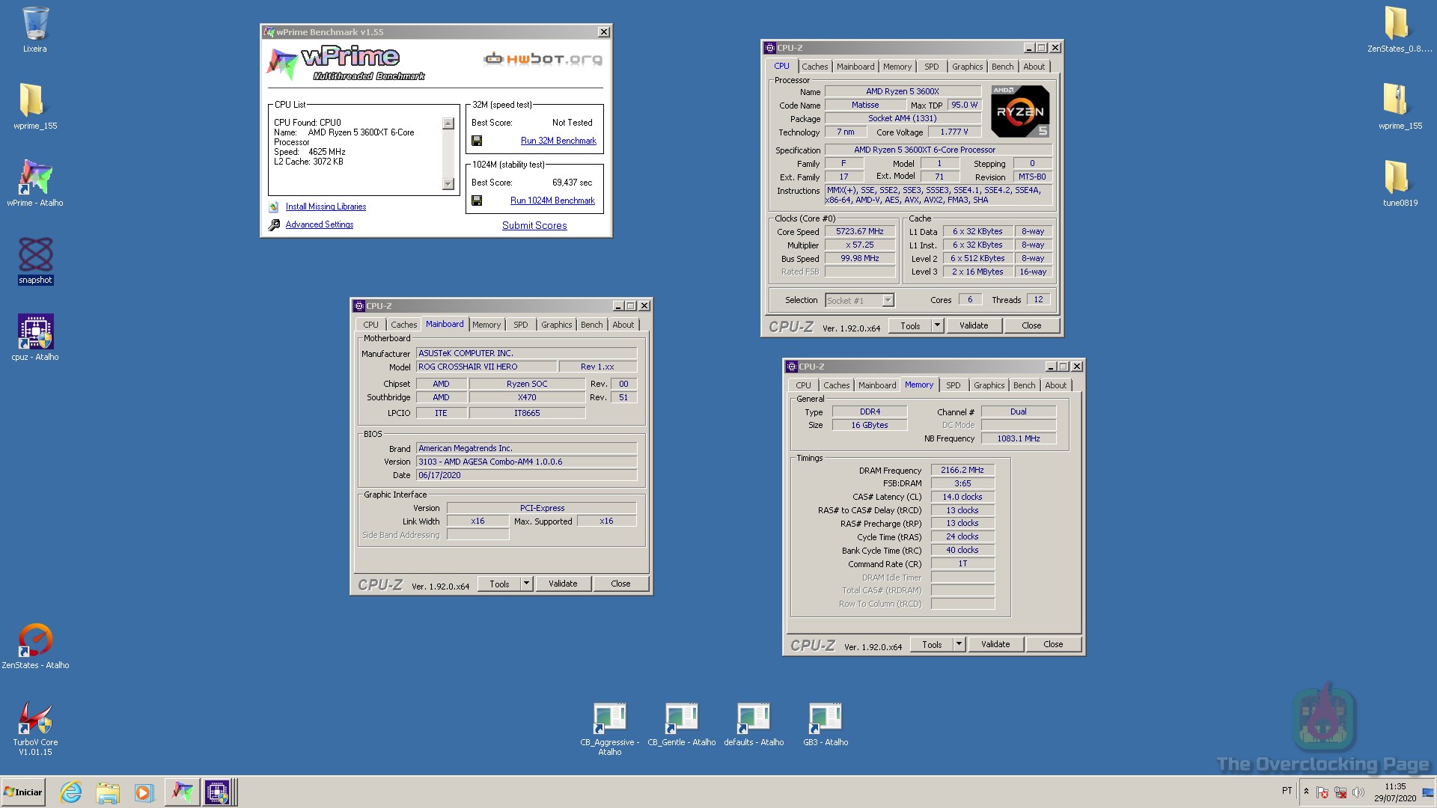Screen dimensions: 1437x808
Task: Switch to the SPD tab in the CPU-Z window showing the Memory tab
Action: (x=953, y=385)
